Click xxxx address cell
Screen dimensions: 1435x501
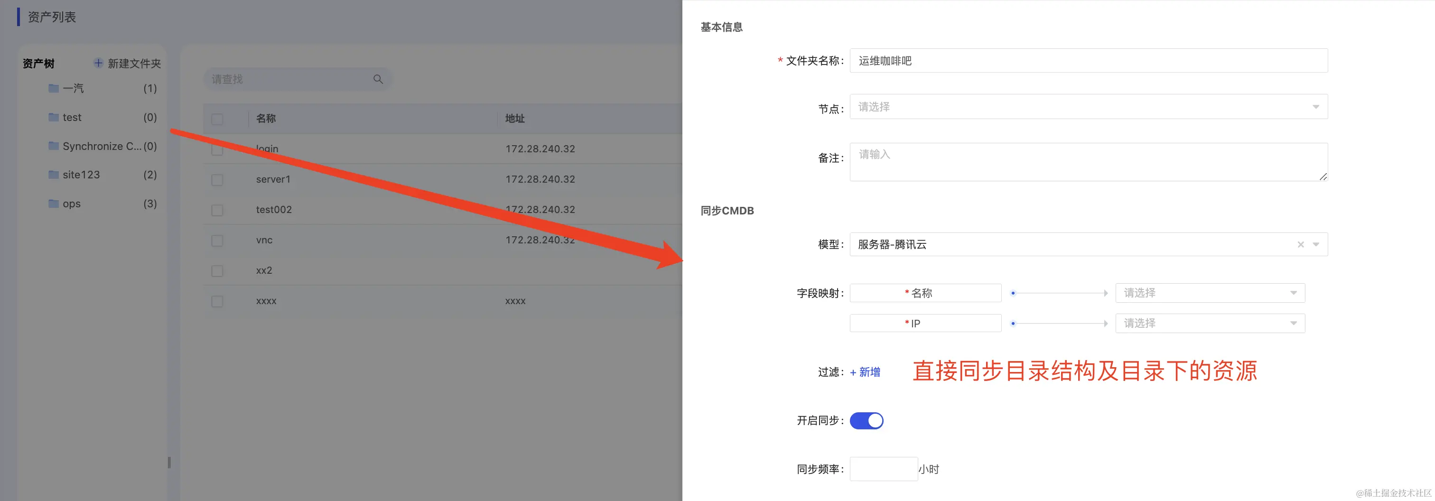(515, 301)
